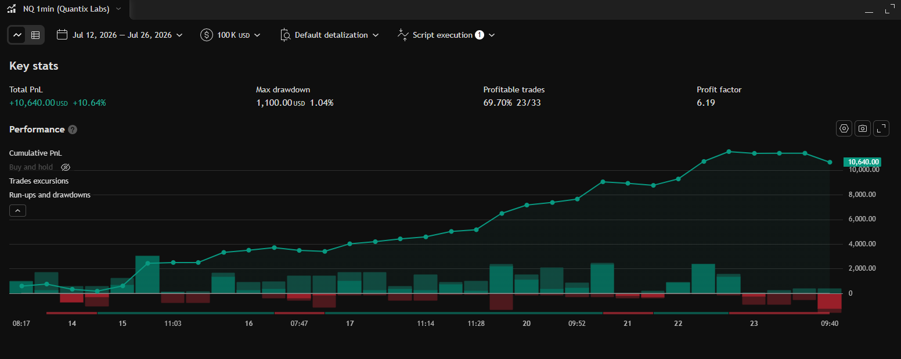Click the Script execution count badge 1
Viewport: 901px width, 359px height.
(x=480, y=35)
